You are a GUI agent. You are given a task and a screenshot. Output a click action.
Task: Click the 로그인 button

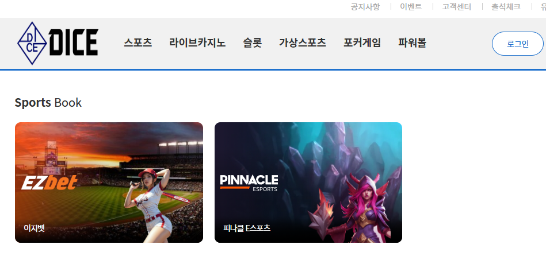pos(518,44)
